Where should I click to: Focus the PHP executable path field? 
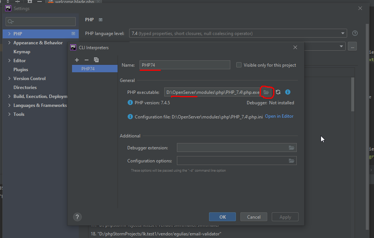click(x=212, y=92)
